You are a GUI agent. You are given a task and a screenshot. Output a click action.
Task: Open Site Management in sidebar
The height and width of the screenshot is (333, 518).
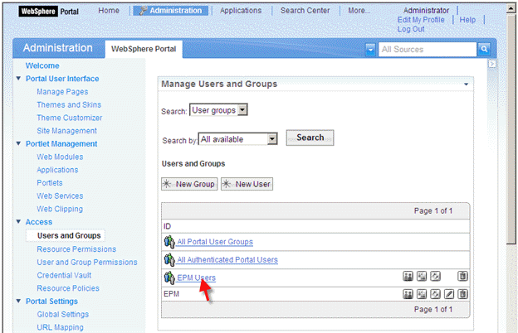66,131
